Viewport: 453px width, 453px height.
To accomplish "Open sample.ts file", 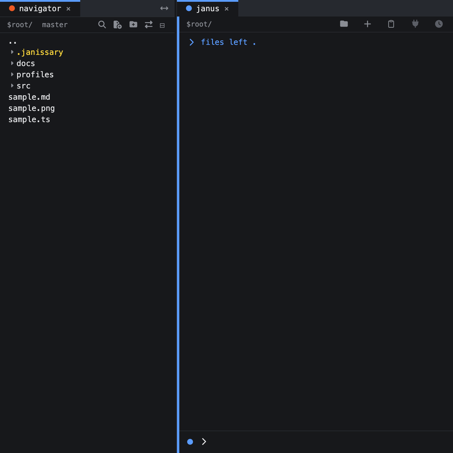I will [29, 119].
